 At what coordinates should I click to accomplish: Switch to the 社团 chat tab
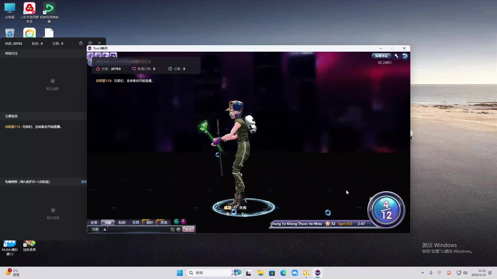[x=136, y=222]
